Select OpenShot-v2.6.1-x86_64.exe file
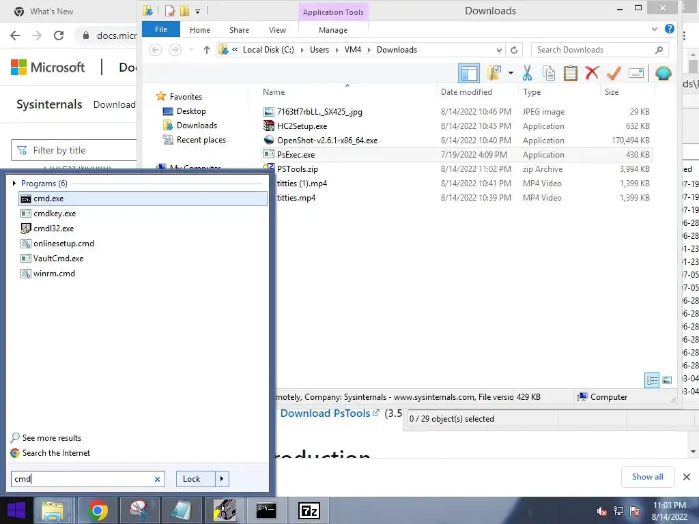699x524 pixels. pos(457,141)
